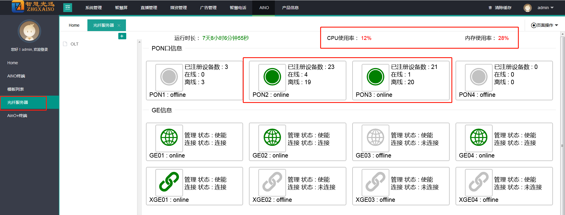Open 模板列表 in the left sidebar
The height and width of the screenshot is (215, 565).
pyautogui.click(x=16, y=89)
